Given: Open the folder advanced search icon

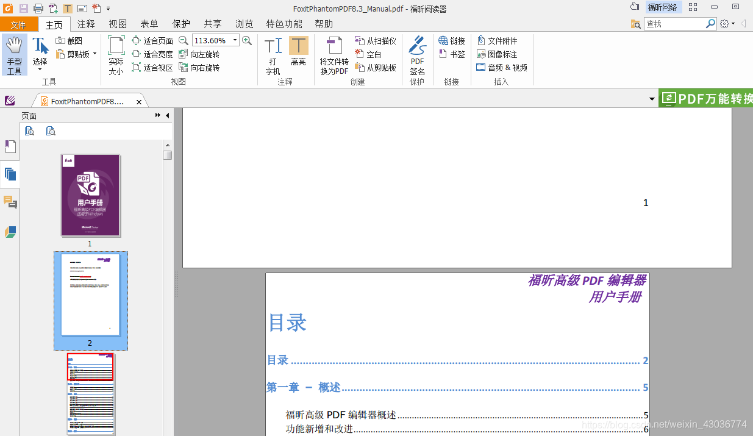Looking at the screenshot, I should [x=636, y=24].
